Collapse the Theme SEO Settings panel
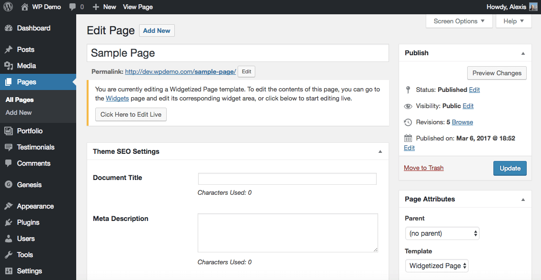 coord(380,152)
